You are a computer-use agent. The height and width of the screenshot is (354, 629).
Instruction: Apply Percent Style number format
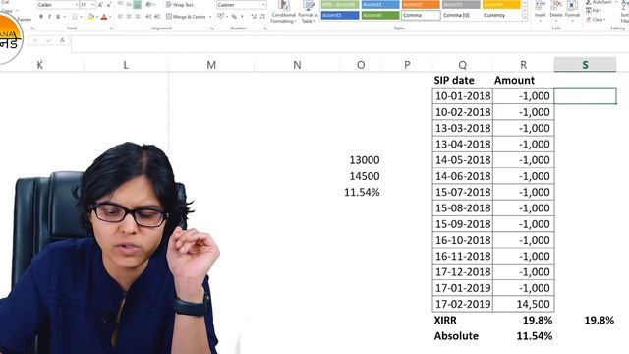tap(234, 17)
